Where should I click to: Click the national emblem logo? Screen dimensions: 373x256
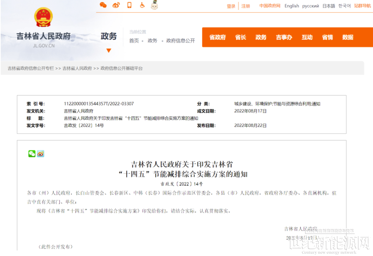(43, 17)
